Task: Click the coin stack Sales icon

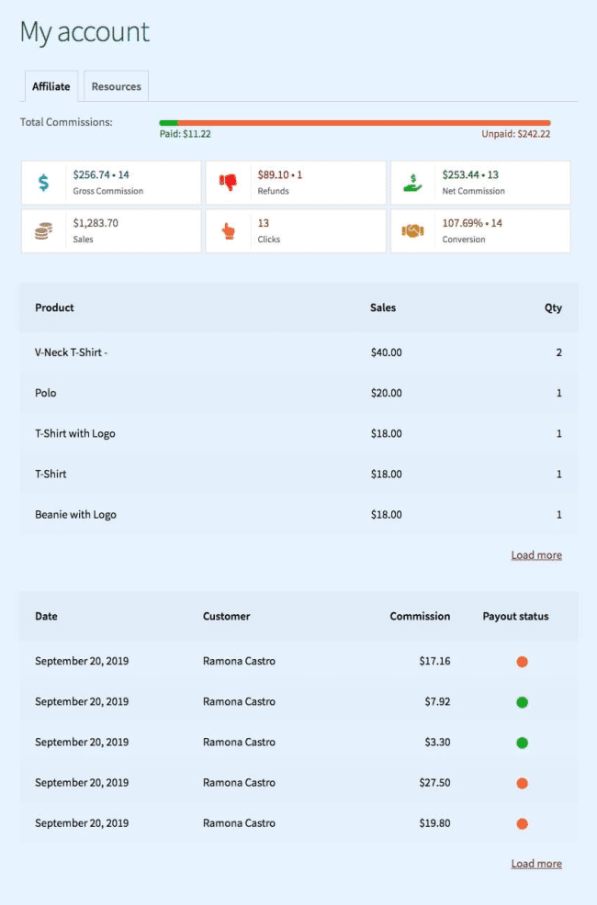Action: click(x=42, y=229)
